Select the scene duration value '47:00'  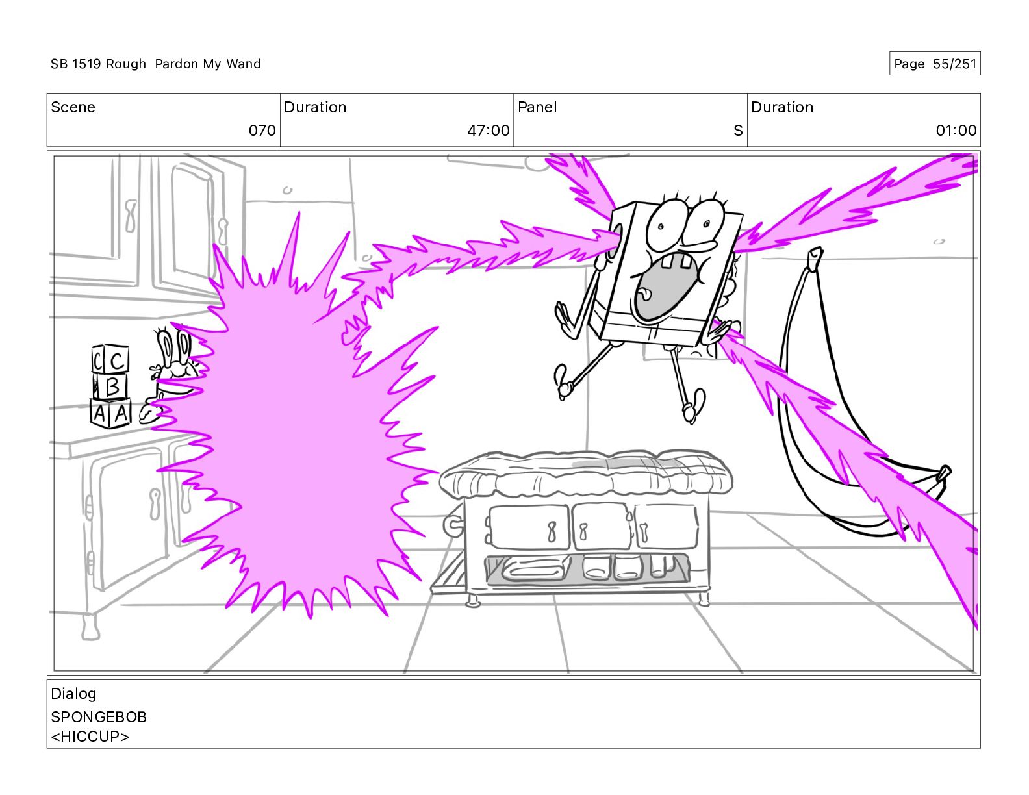pyautogui.click(x=489, y=131)
